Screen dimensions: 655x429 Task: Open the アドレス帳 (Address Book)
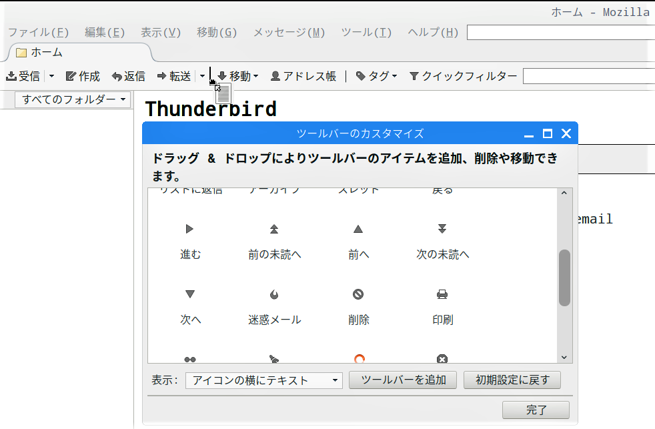[x=303, y=76]
